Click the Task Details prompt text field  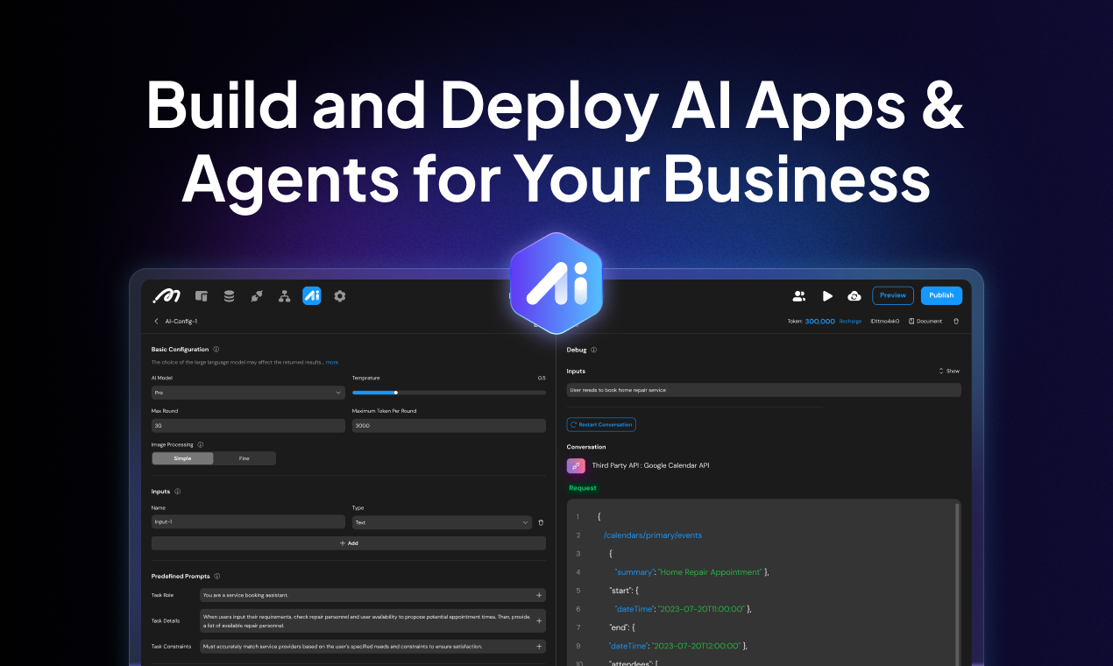372,620
